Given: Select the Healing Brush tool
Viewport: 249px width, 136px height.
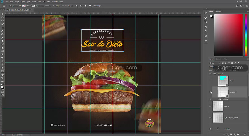Looking at the screenshot, I should [x=2, y=34].
